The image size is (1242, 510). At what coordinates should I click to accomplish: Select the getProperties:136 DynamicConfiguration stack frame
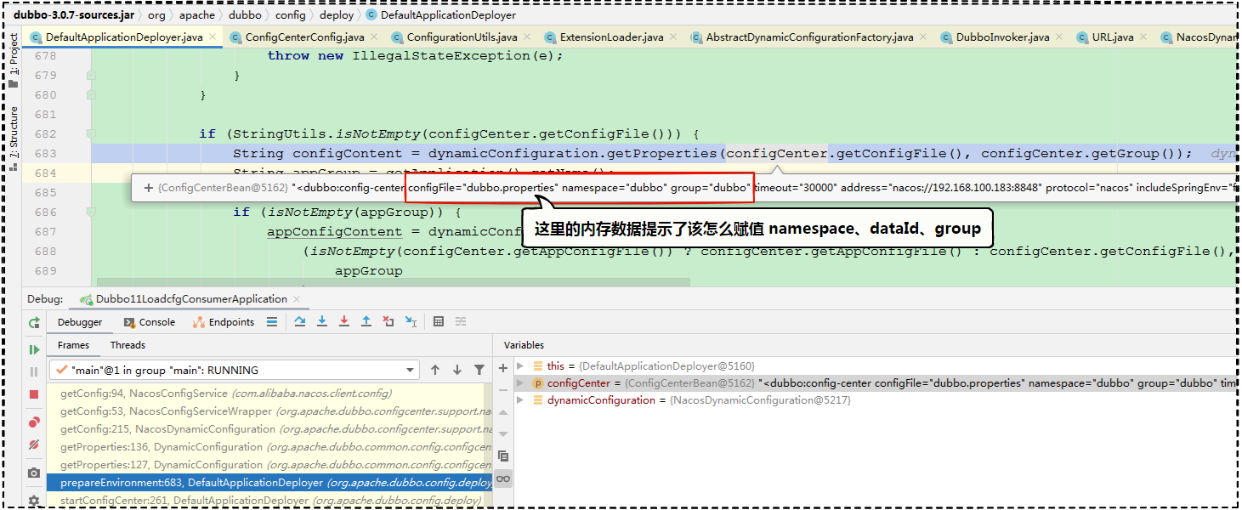[161, 447]
